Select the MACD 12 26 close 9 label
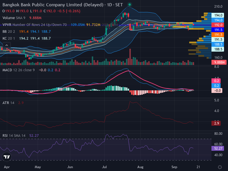Screen dimensions: 228x171 point(19,70)
